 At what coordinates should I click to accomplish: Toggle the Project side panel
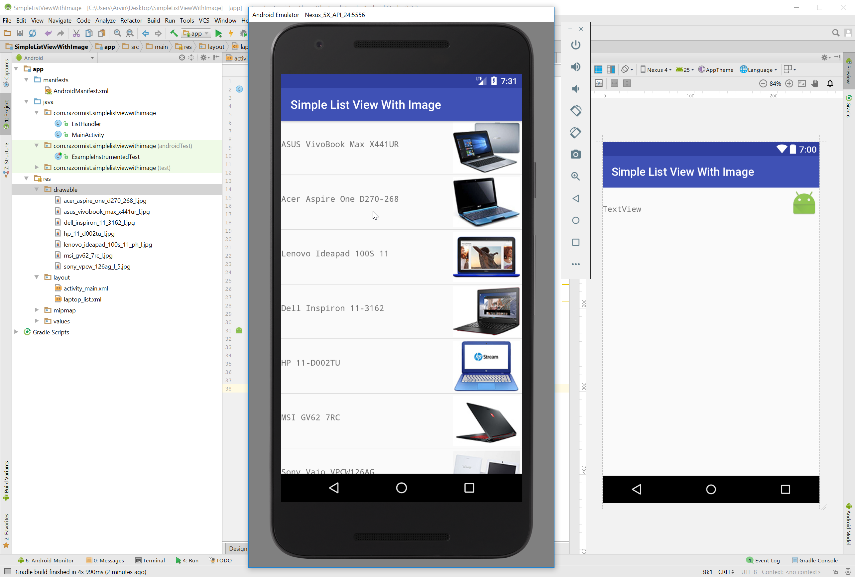coord(6,114)
